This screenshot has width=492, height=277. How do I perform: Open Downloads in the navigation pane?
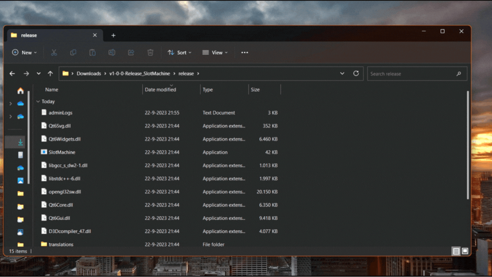pos(20,142)
